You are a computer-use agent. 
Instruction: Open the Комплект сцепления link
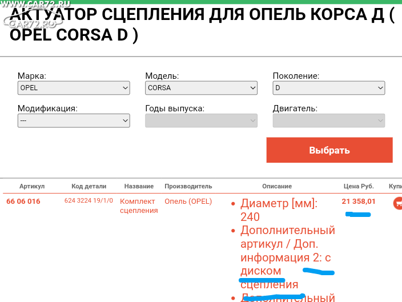coord(139,206)
